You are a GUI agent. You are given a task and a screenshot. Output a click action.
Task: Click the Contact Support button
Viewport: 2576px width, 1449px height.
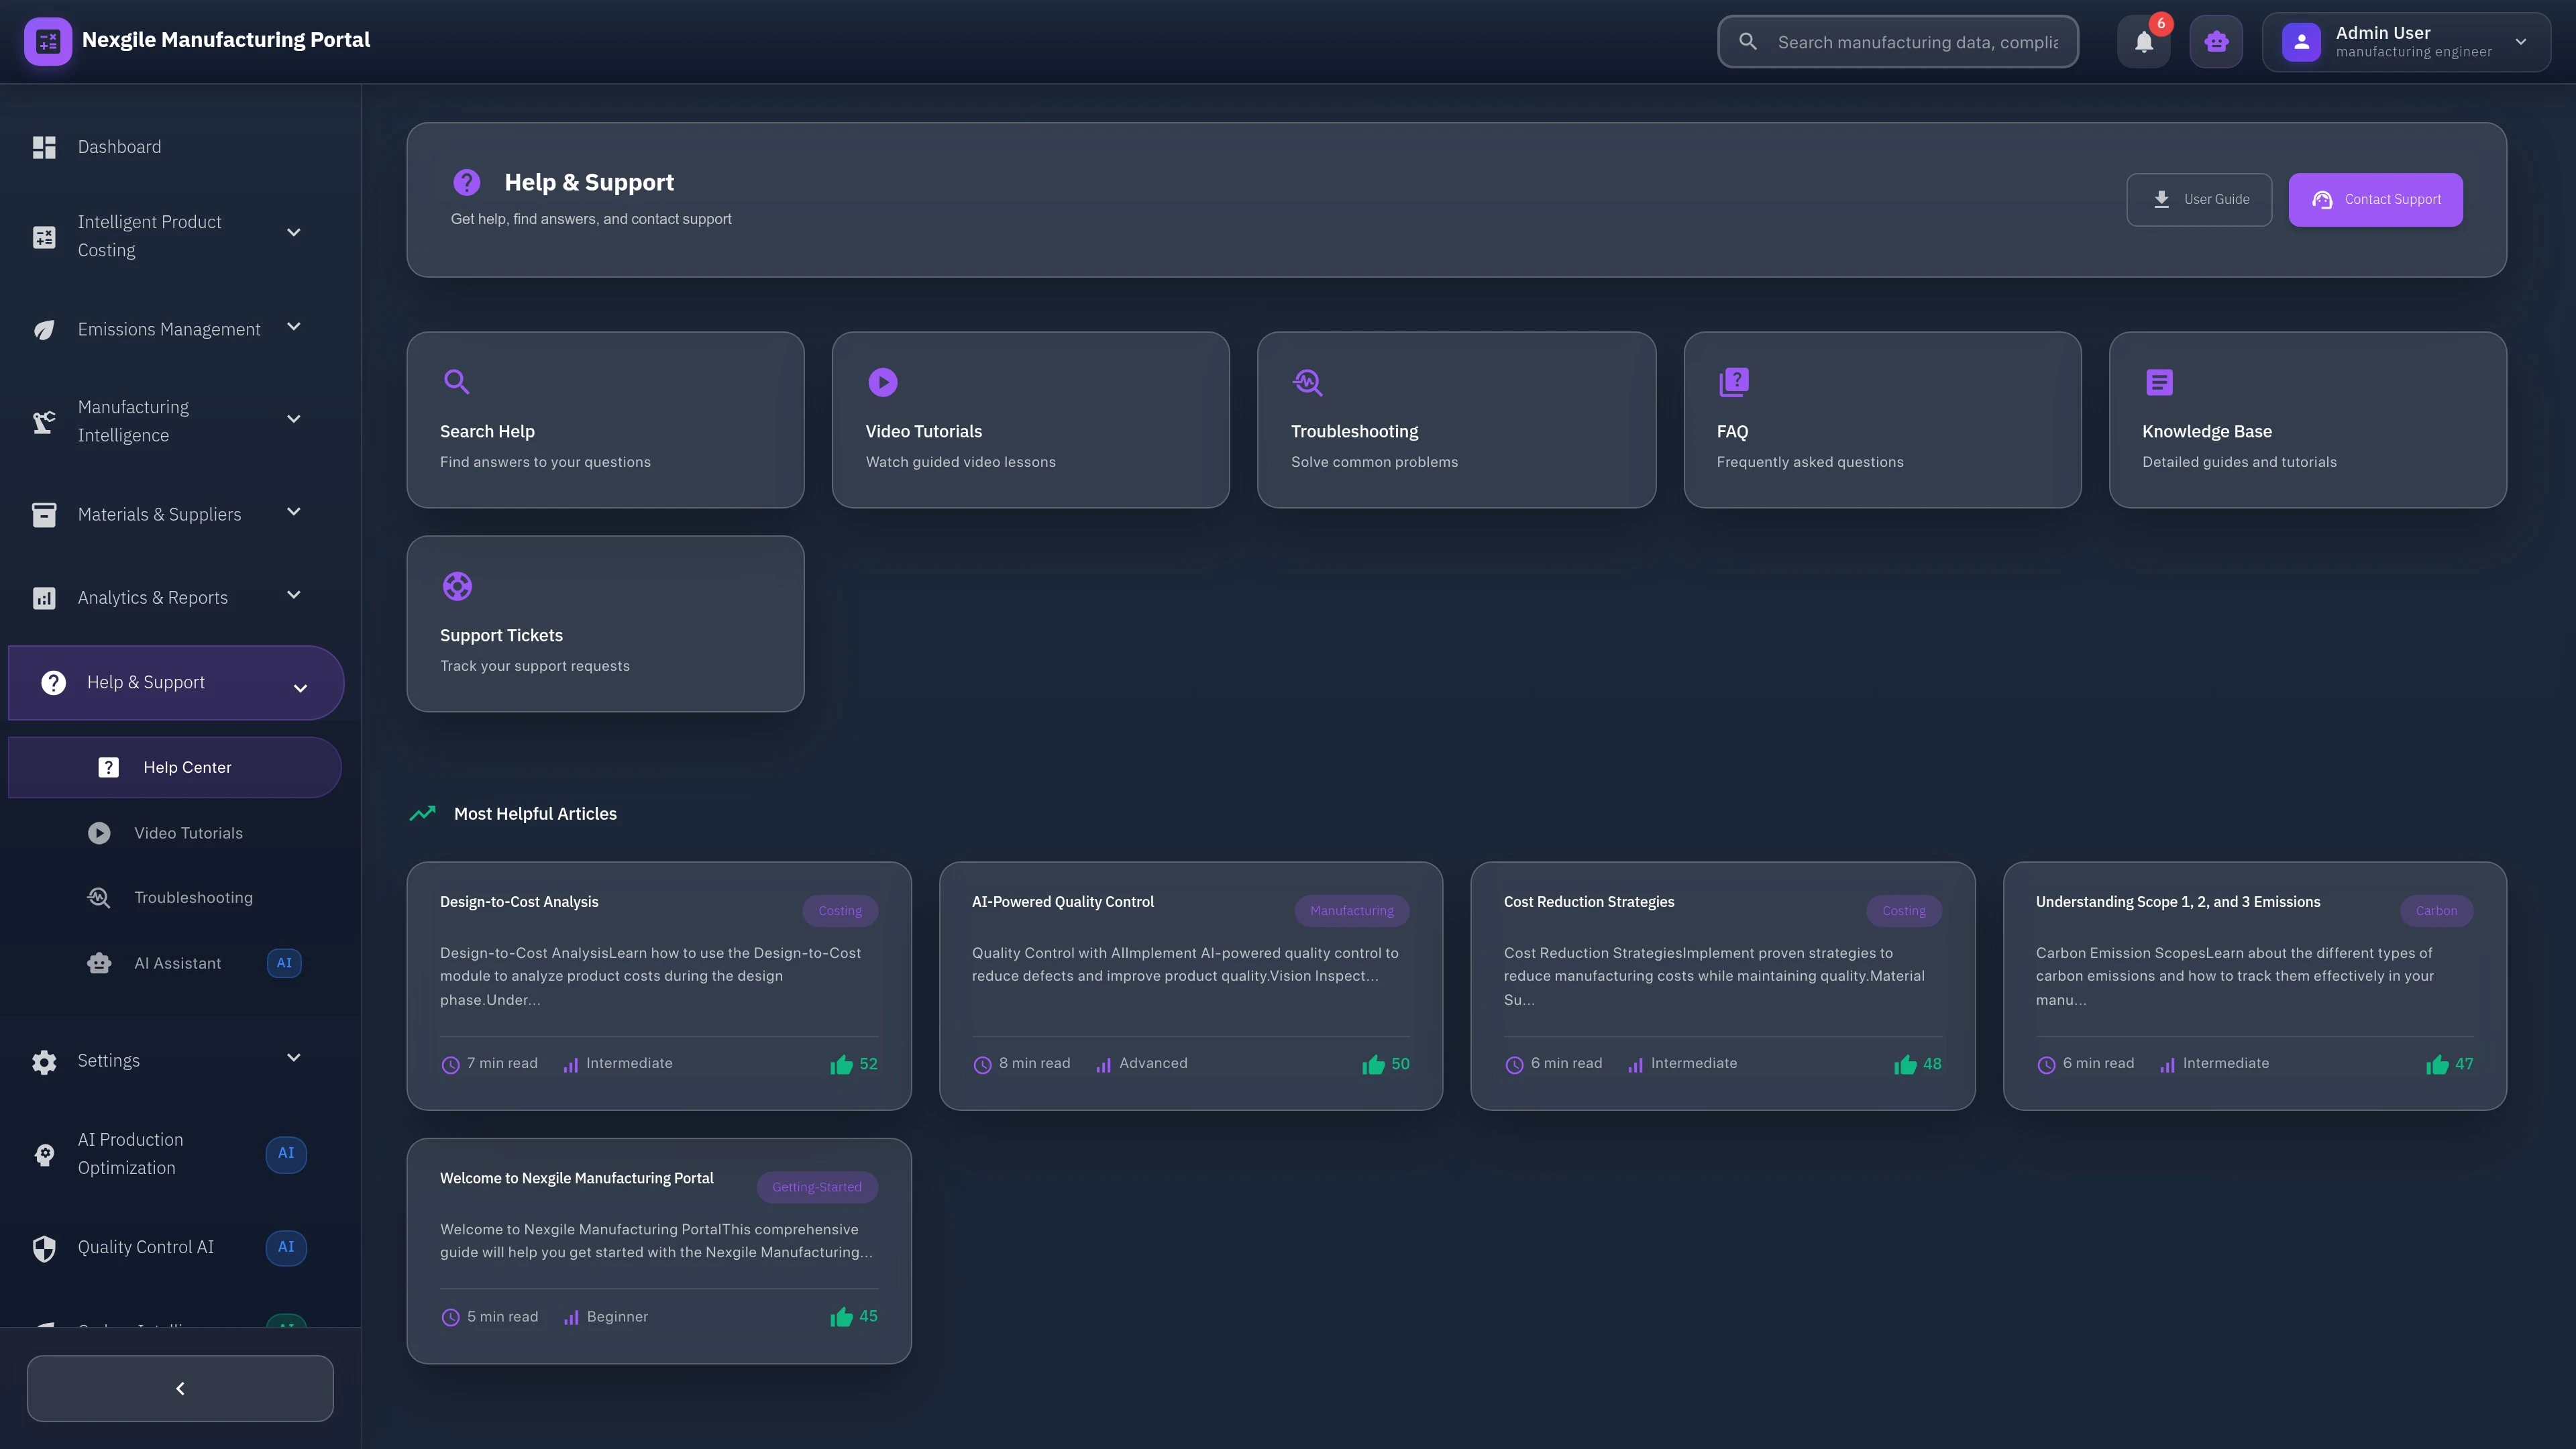2375,199
